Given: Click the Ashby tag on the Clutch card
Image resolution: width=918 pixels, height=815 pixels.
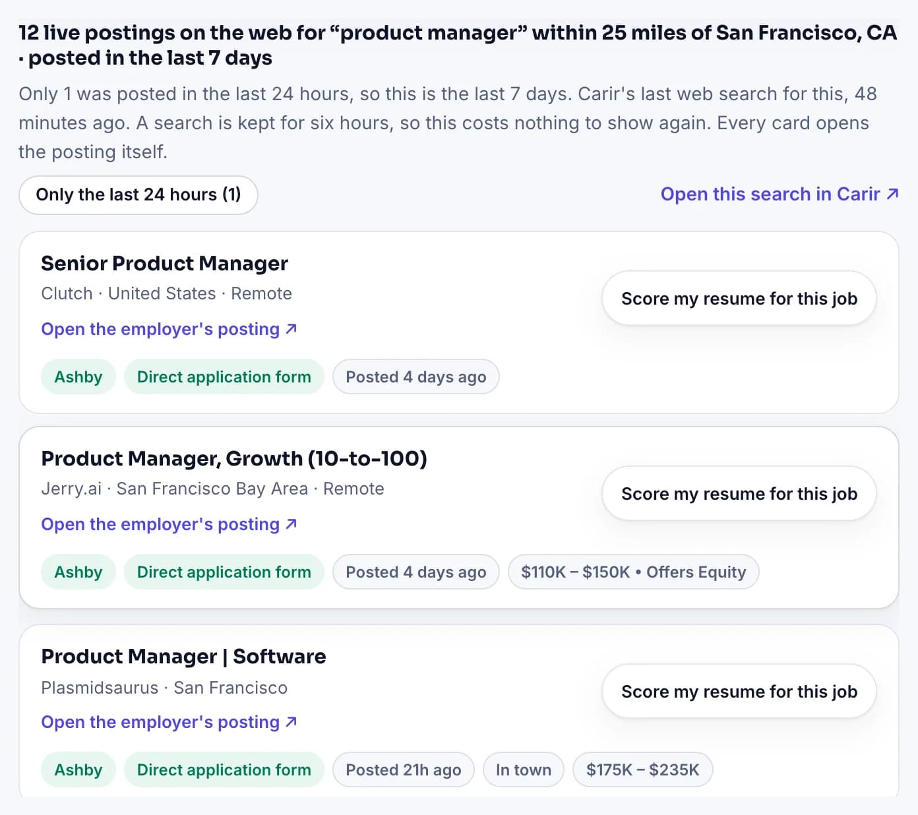Looking at the screenshot, I should [x=78, y=377].
